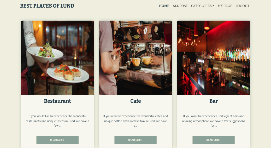Click the Bar interior photo
Screen dimensions: 271x148
(214, 58)
